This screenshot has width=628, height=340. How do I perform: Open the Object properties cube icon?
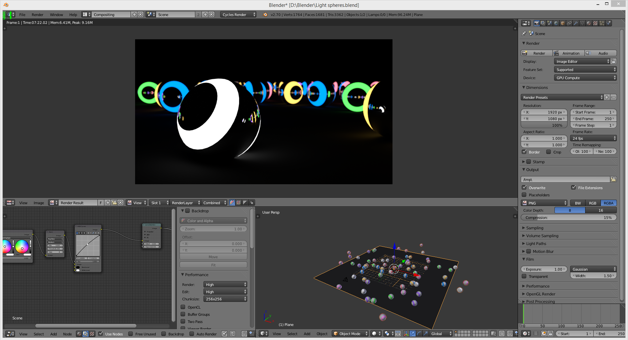pos(563,23)
